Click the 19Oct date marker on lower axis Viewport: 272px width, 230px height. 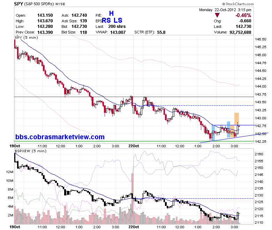[15, 227]
